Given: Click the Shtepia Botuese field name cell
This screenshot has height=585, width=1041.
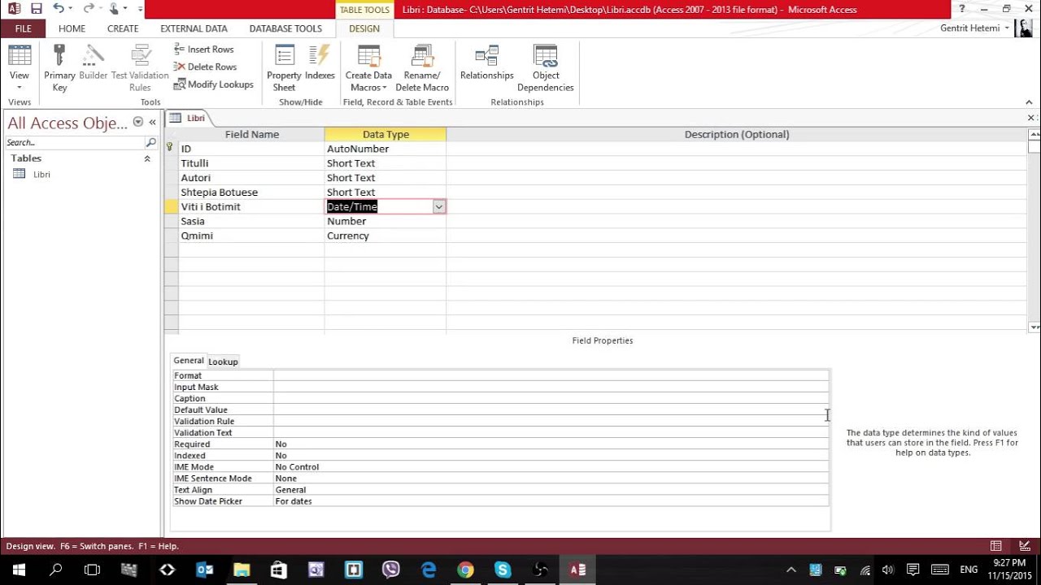Looking at the screenshot, I should (251, 193).
